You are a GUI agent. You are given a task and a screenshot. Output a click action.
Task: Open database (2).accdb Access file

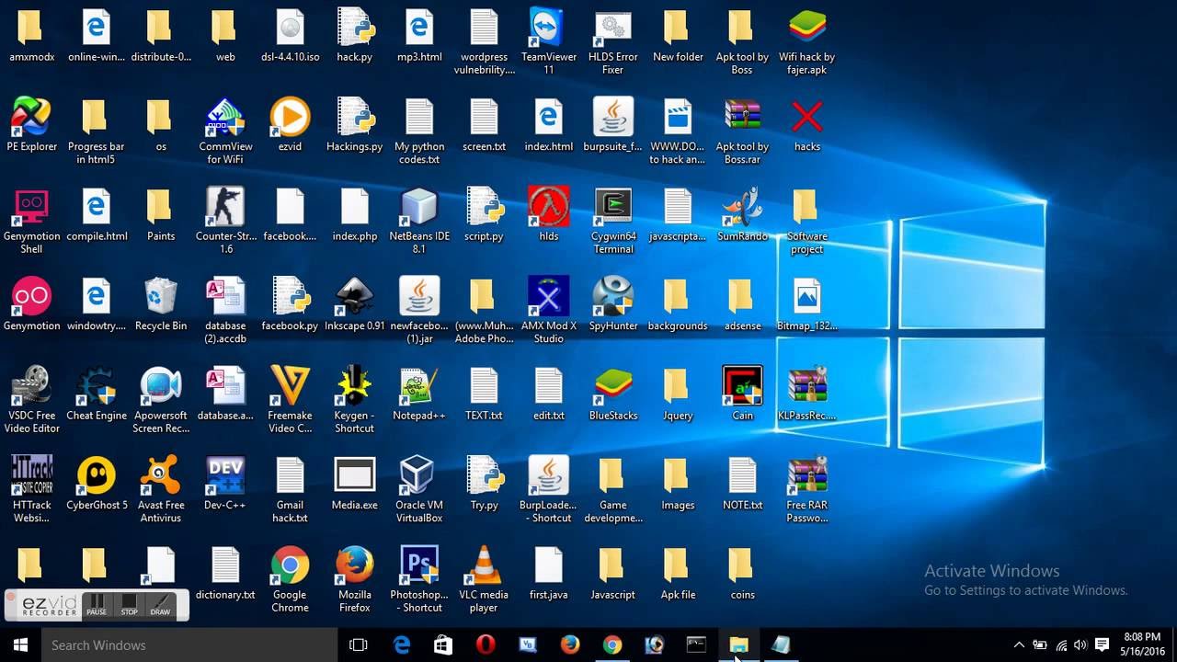click(x=225, y=310)
